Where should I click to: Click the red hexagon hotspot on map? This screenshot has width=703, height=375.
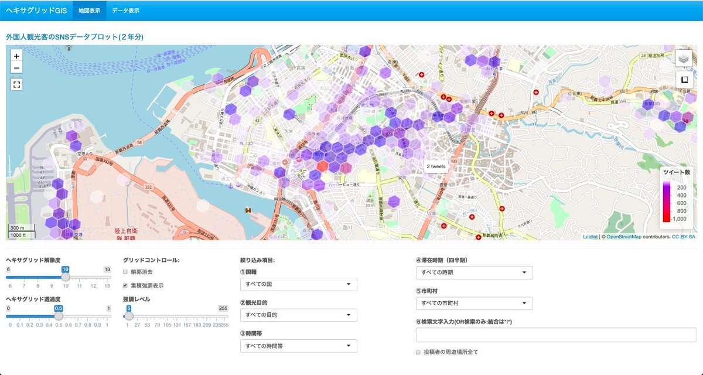click(323, 167)
